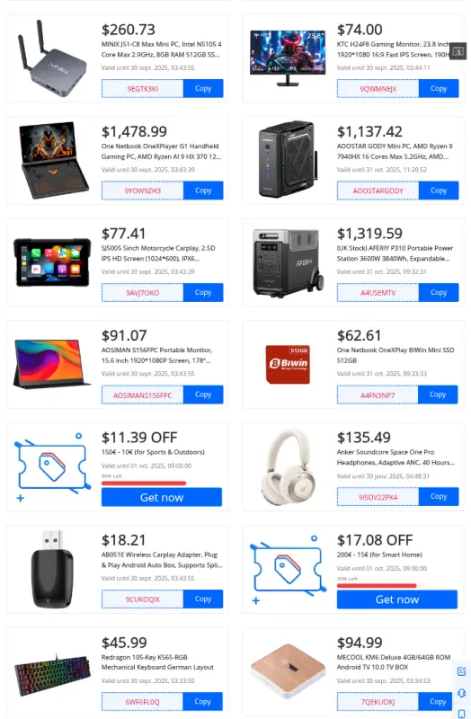Select the AOSIMANS156FPC code field

click(x=143, y=395)
